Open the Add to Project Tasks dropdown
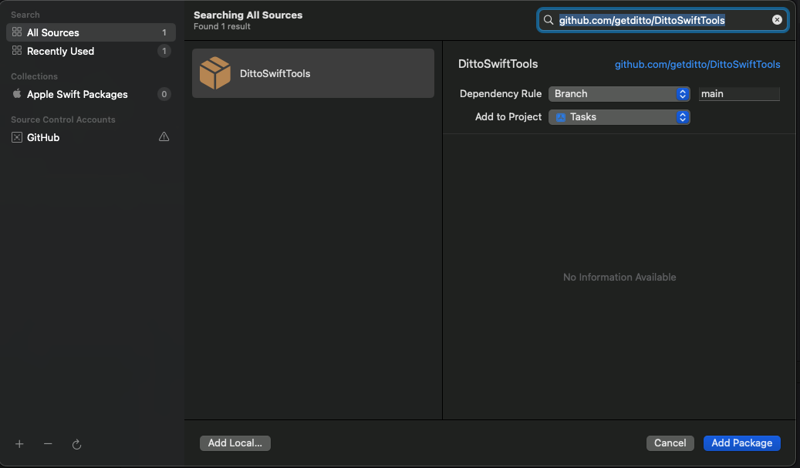 (x=619, y=116)
